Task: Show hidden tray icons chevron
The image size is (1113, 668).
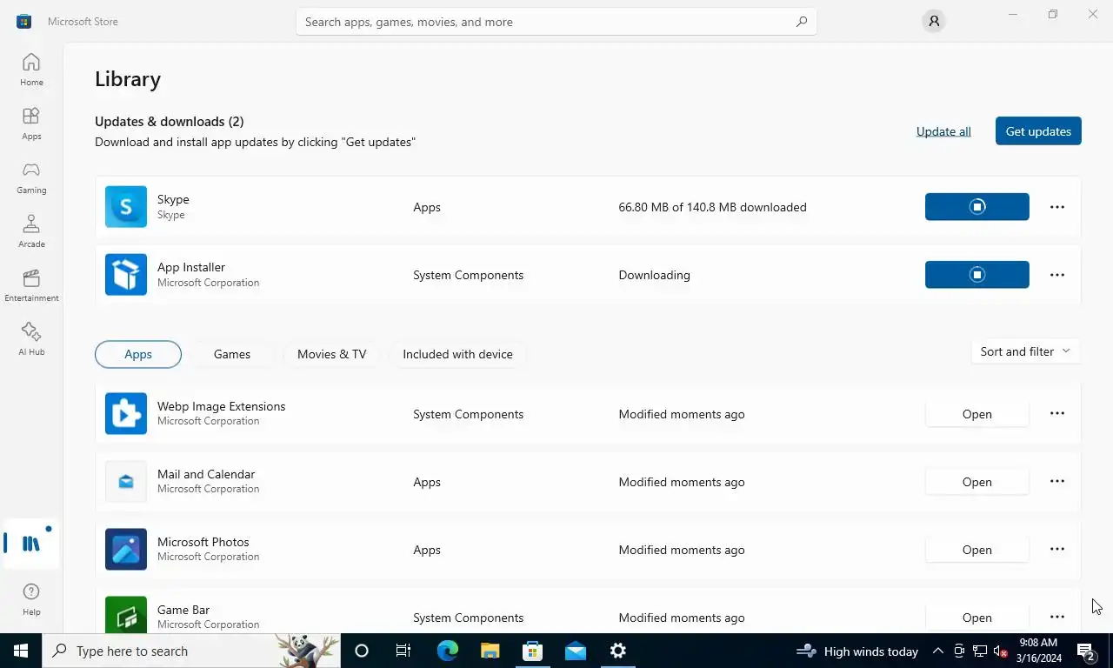Action: [x=938, y=651]
